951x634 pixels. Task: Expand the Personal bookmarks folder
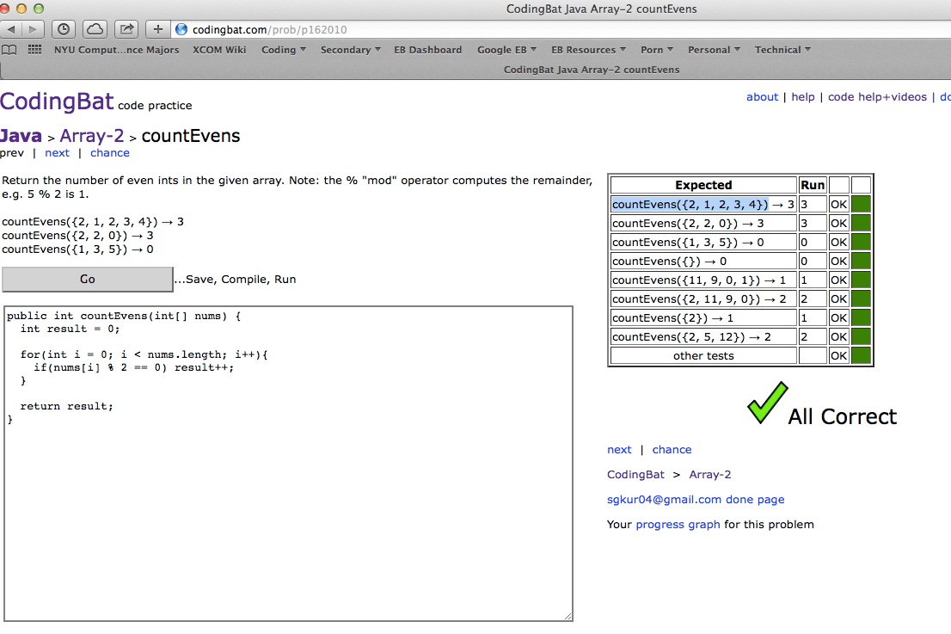714,50
